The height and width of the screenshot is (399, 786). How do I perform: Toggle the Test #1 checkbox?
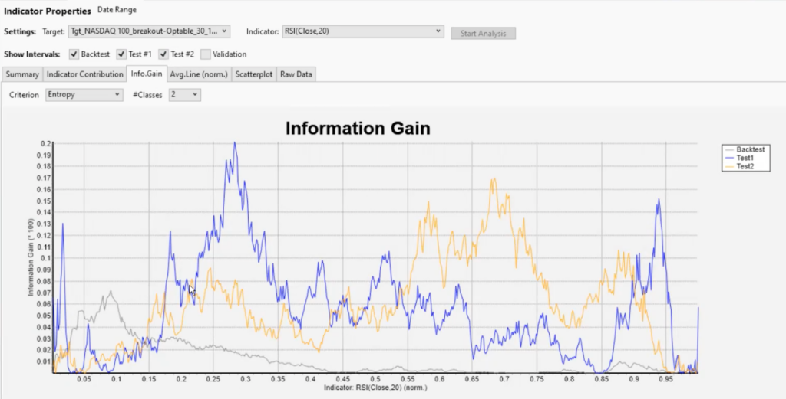(x=121, y=54)
